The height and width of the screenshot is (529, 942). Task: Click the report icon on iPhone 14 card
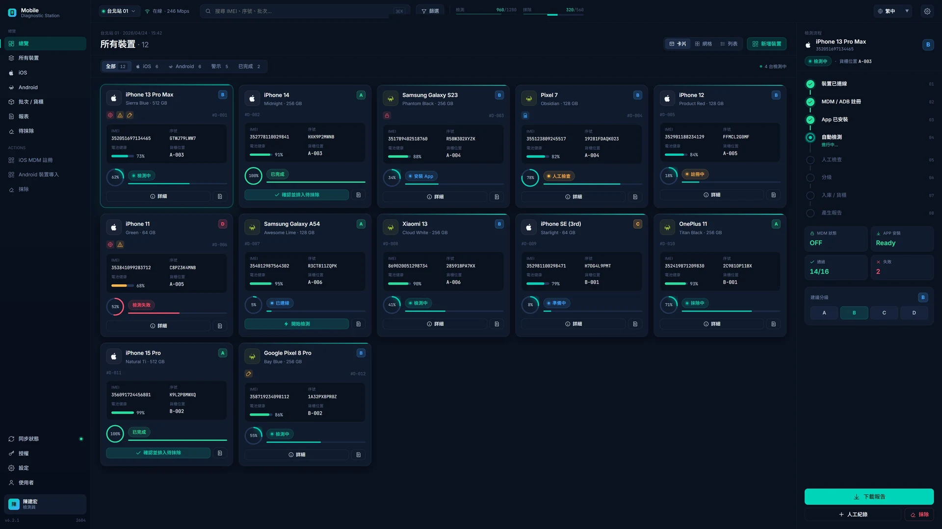pos(358,195)
